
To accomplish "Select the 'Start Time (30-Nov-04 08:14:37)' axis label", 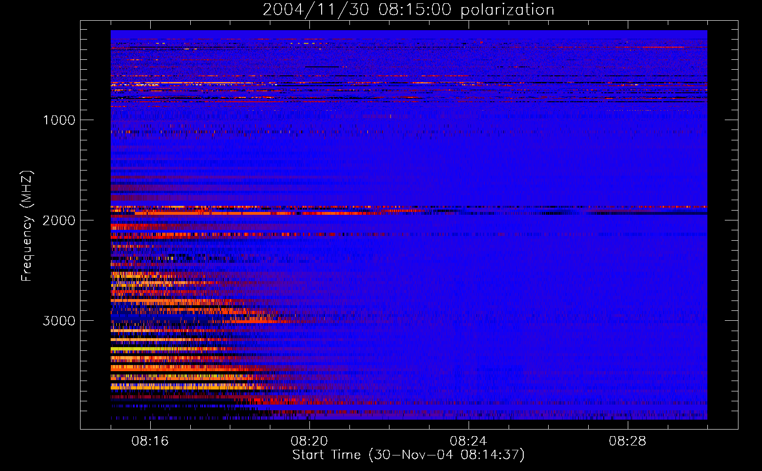I will pyautogui.click(x=408, y=455).
